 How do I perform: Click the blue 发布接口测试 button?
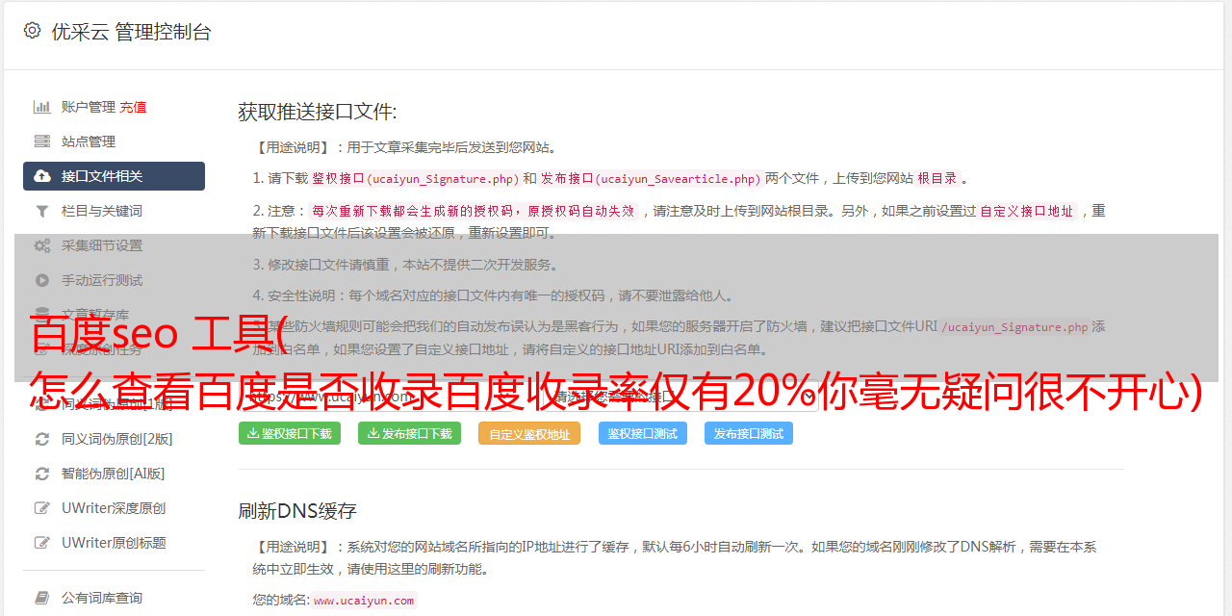point(749,433)
